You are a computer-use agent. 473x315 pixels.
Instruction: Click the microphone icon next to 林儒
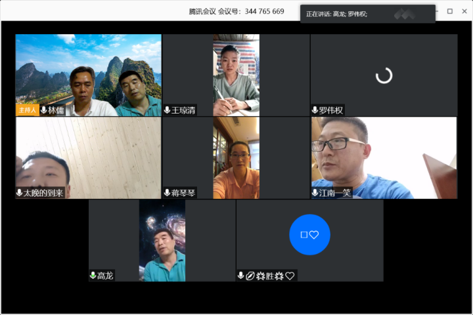point(44,110)
